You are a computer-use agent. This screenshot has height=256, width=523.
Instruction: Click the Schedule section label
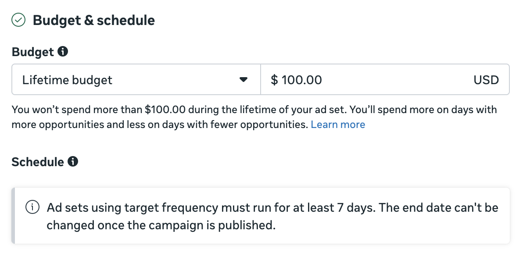(x=38, y=162)
